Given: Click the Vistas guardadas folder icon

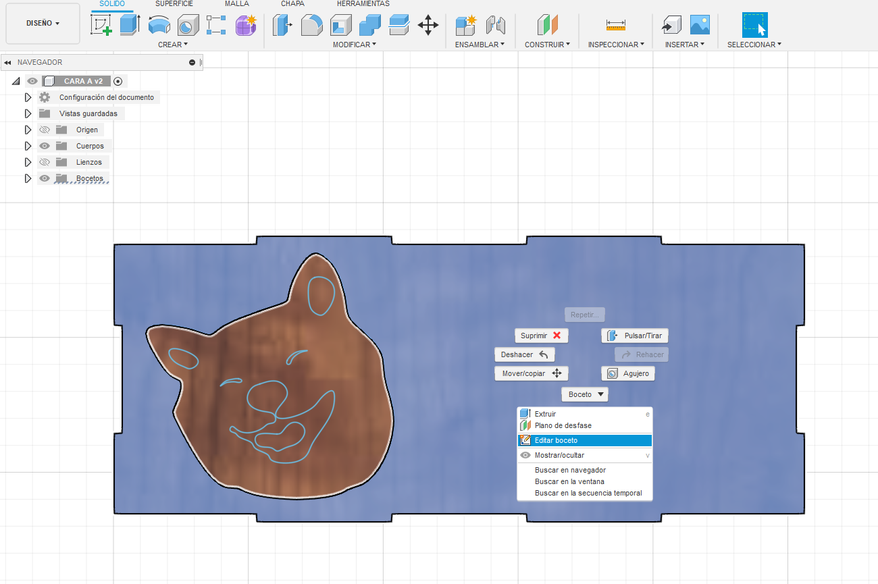Looking at the screenshot, I should click(x=45, y=113).
